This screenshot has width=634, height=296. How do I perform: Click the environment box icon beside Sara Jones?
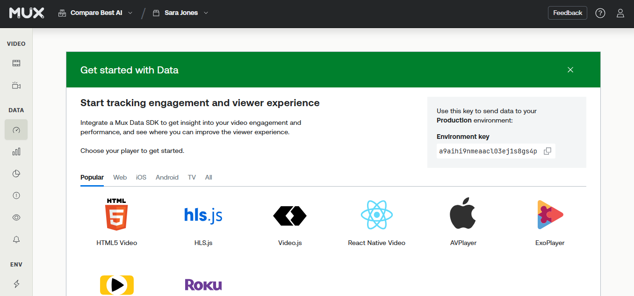157,13
